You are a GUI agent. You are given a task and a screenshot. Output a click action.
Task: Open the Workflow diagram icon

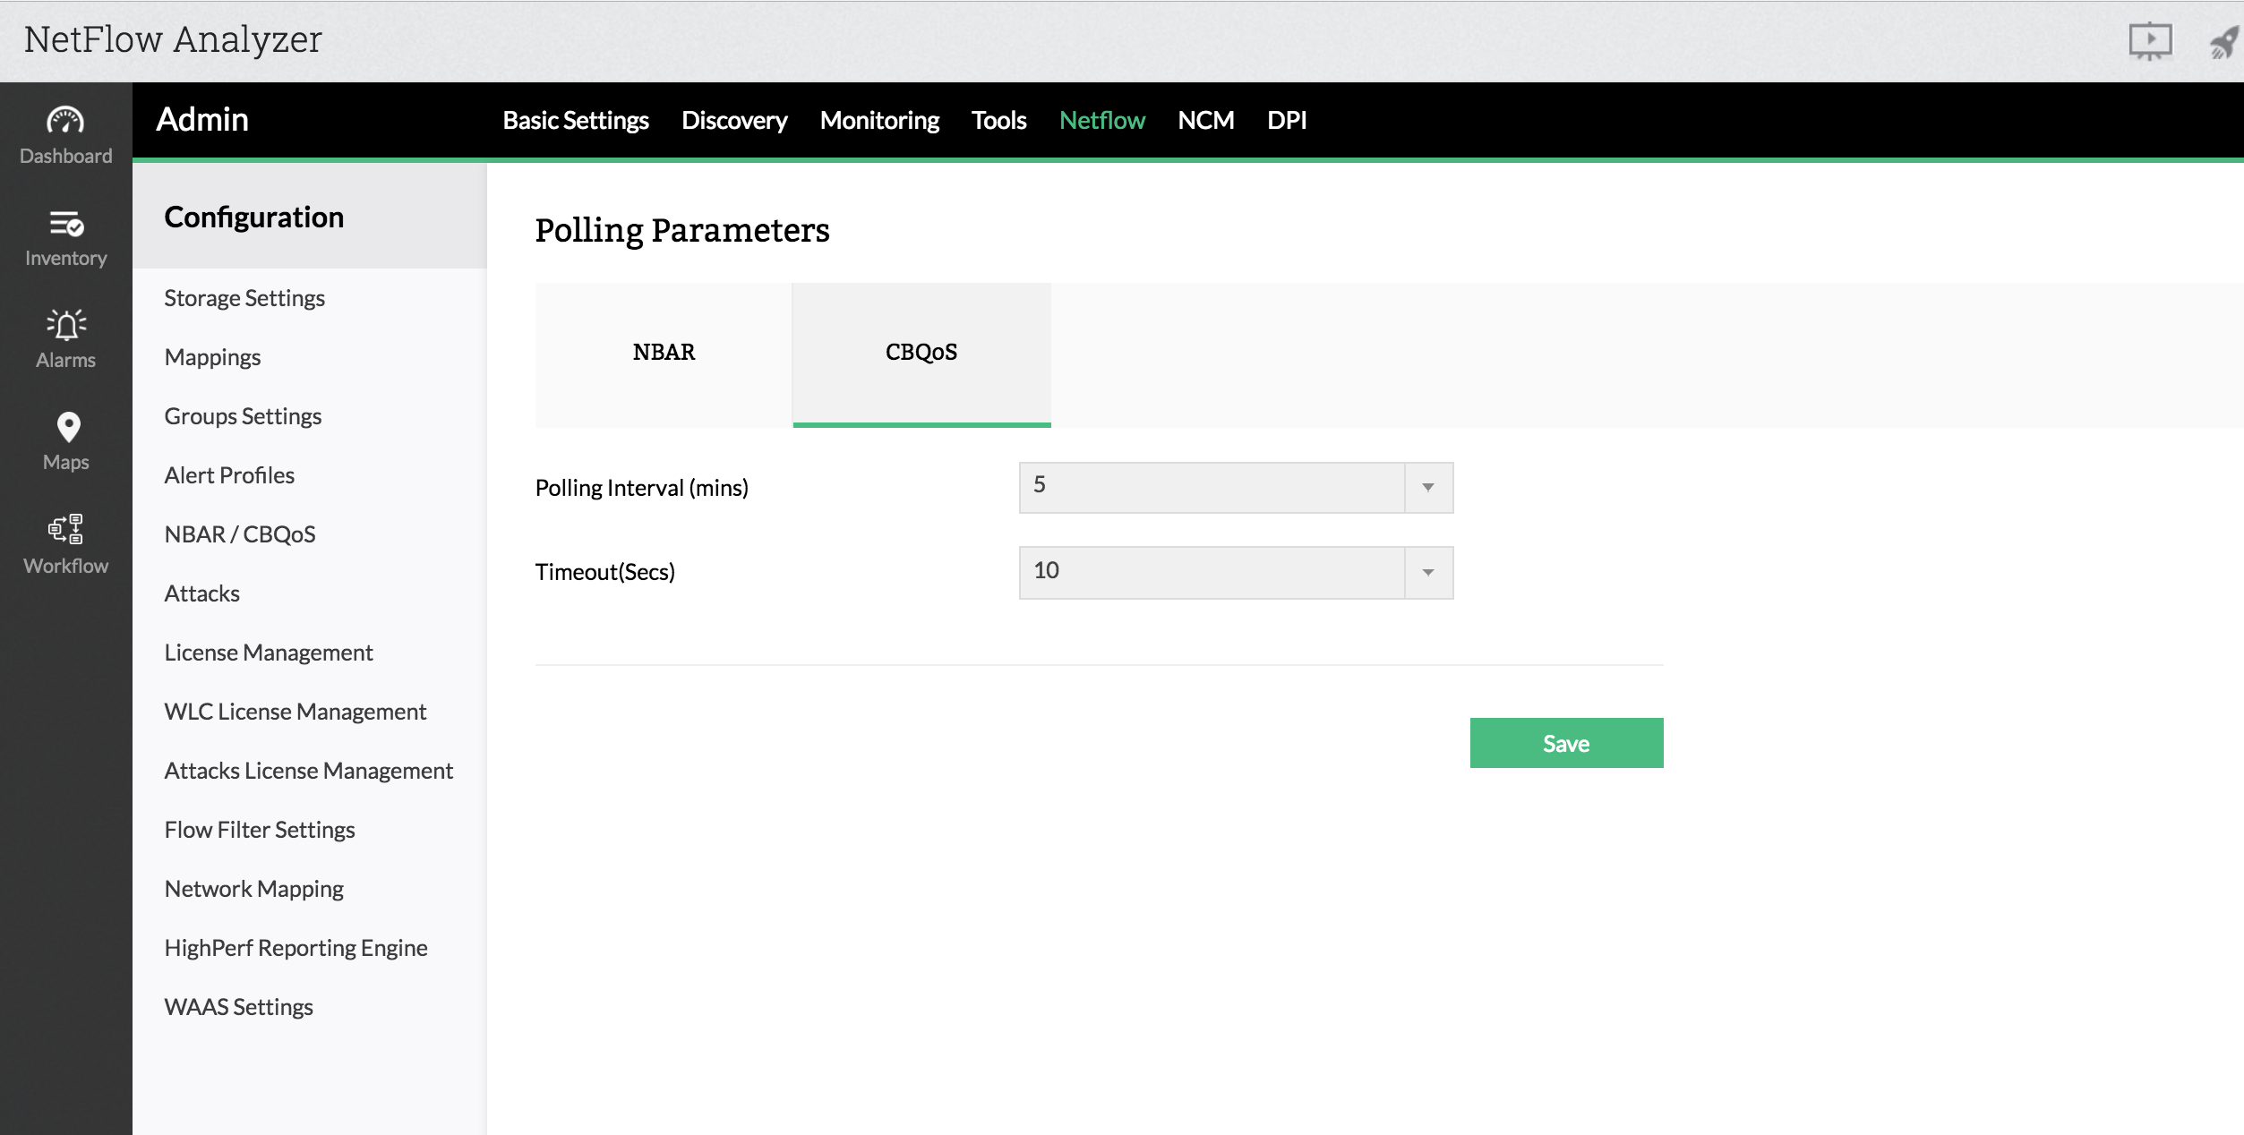[x=65, y=529]
